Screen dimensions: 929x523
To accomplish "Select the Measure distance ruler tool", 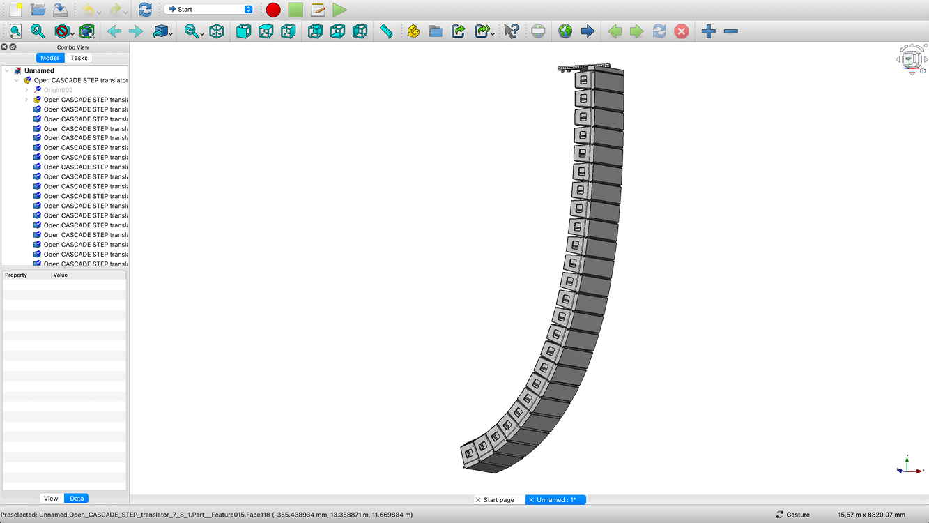I will point(386,31).
